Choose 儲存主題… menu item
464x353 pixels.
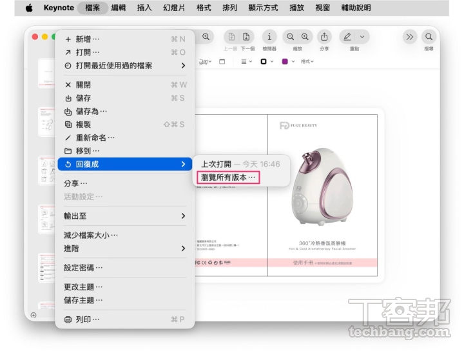[x=124, y=300]
